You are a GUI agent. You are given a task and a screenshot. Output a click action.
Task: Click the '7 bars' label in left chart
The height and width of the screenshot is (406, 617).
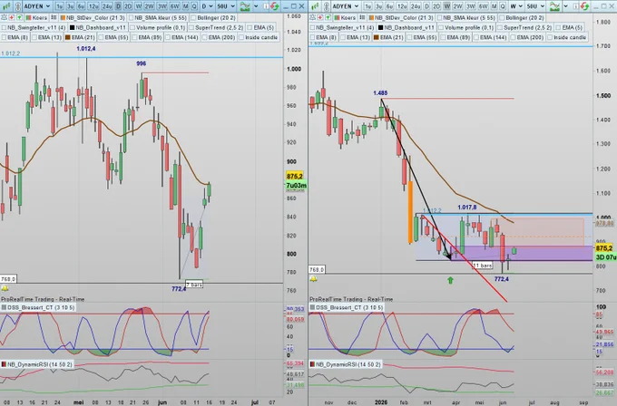point(194,285)
